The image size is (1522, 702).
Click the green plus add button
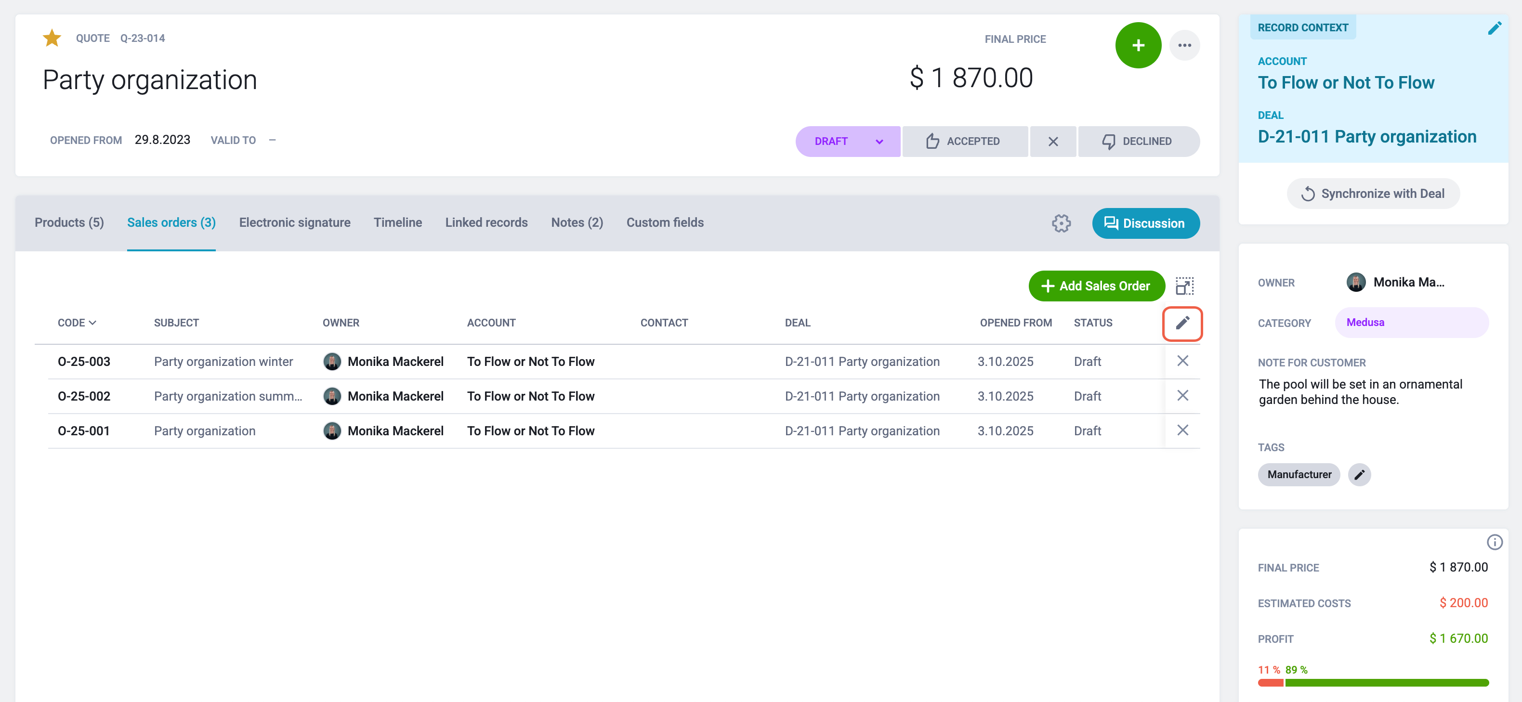1138,45
